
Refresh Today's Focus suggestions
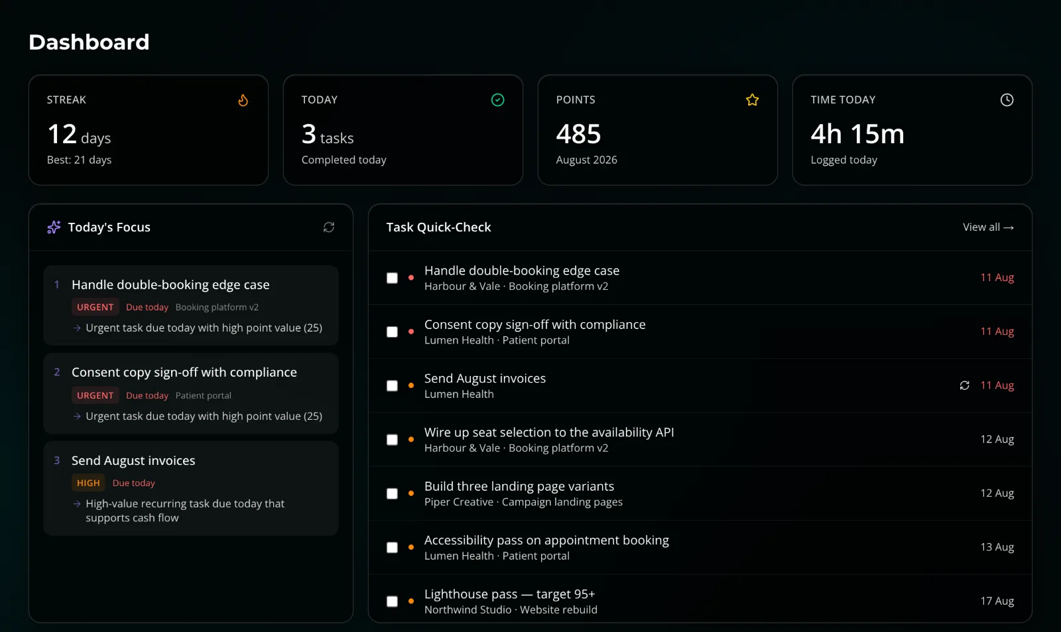tap(329, 227)
